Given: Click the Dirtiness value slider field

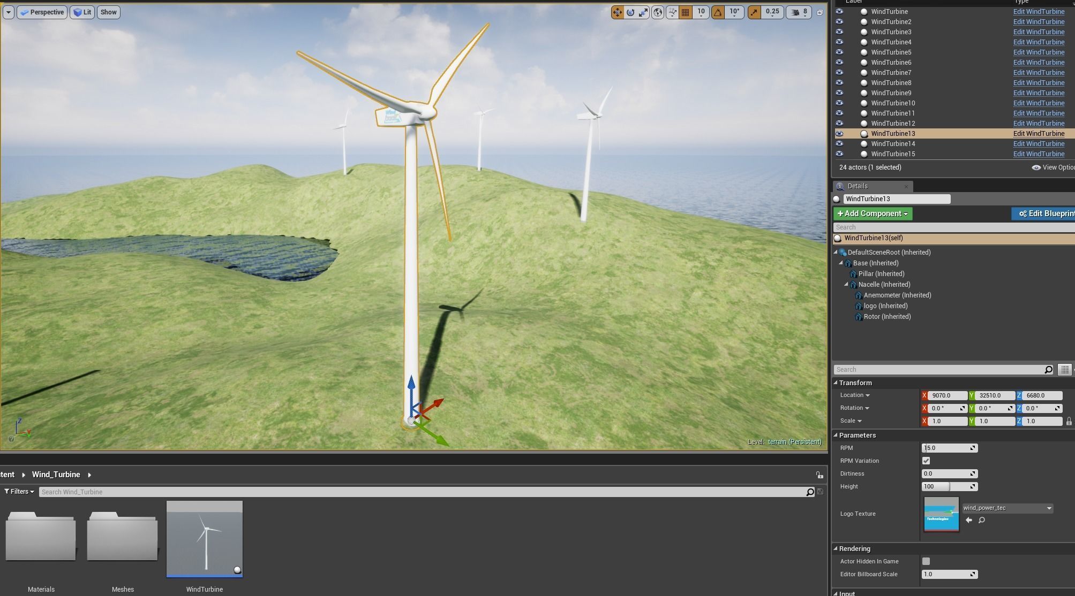Looking at the screenshot, I should click(950, 474).
